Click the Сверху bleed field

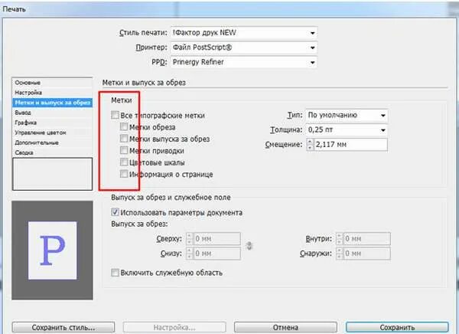click(x=216, y=239)
